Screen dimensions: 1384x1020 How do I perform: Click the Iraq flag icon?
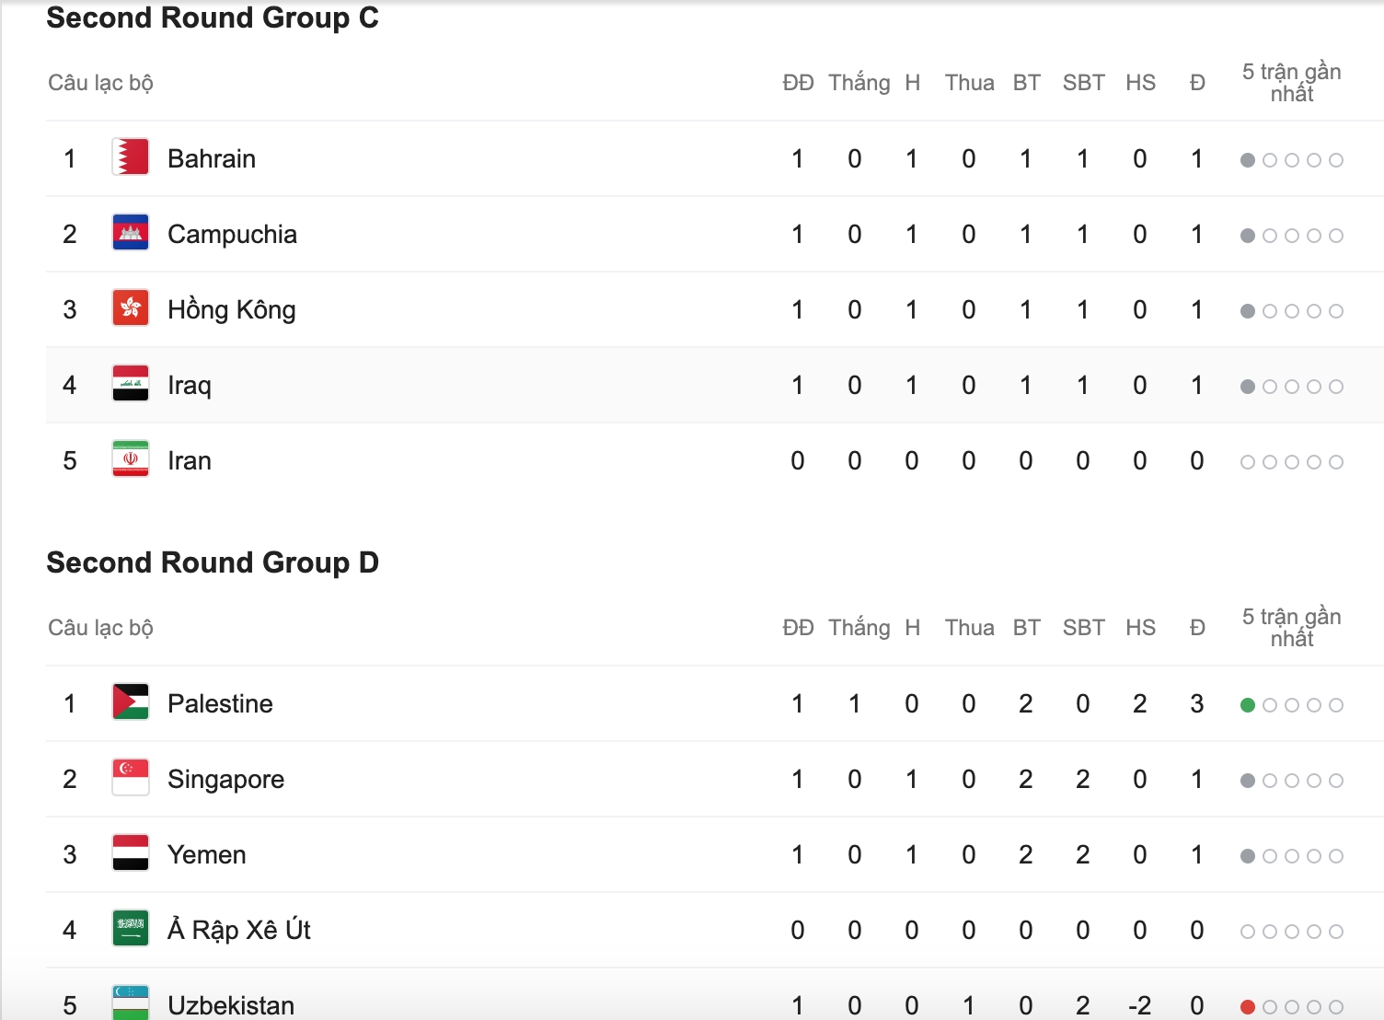[131, 384]
